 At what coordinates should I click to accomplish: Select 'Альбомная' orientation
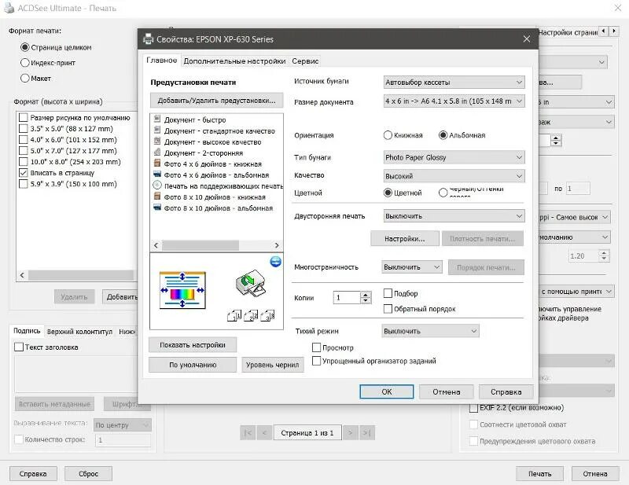[x=443, y=135]
